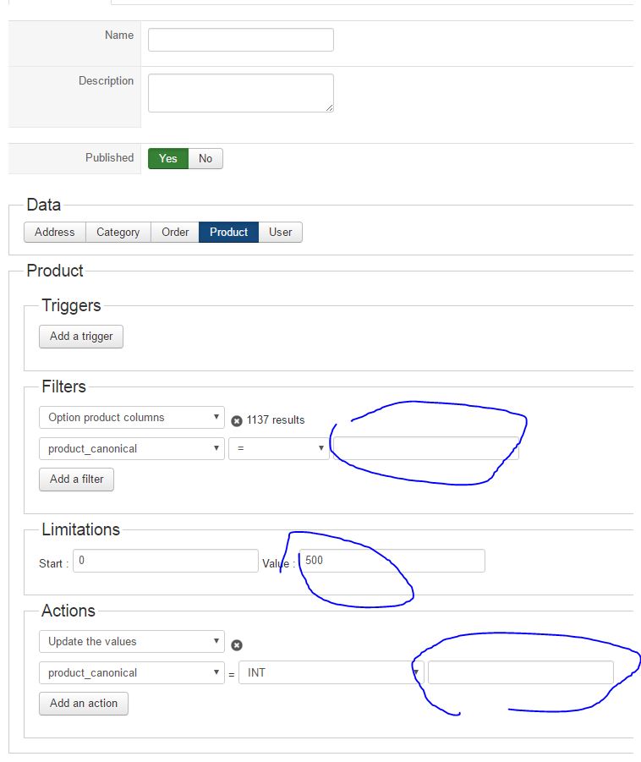Click the Limitations Start field
Screen dimensions: 641x762
165,561
